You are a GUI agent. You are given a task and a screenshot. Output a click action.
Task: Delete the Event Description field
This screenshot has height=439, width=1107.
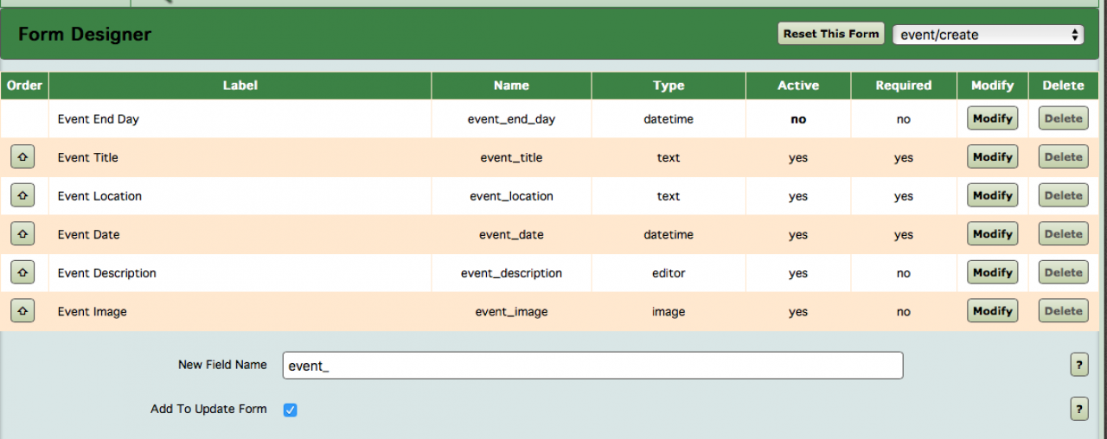tap(1063, 273)
